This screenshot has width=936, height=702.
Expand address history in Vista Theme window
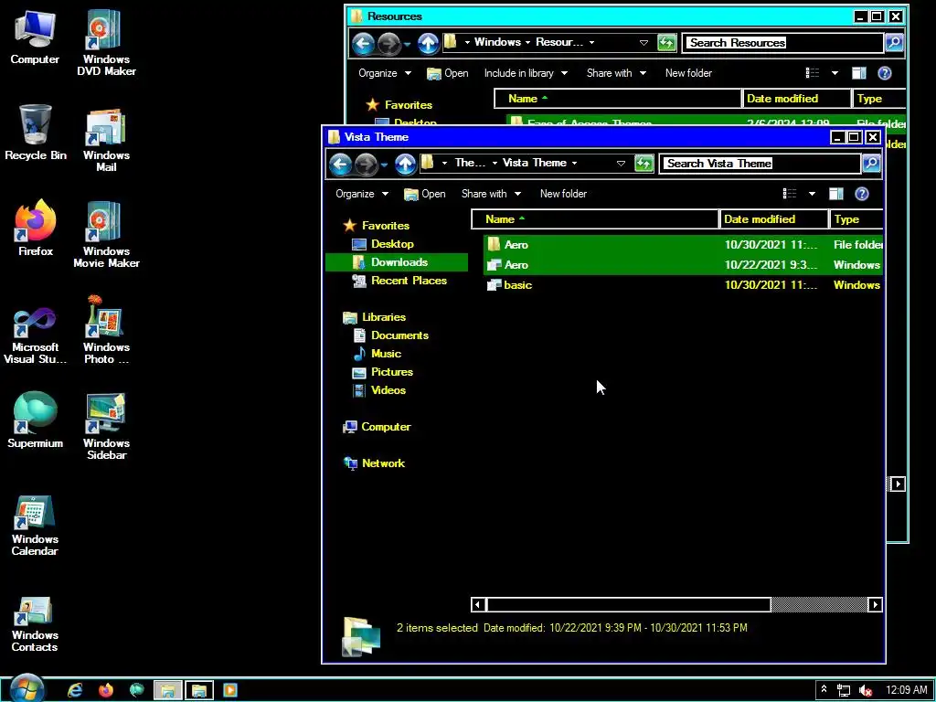621,163
